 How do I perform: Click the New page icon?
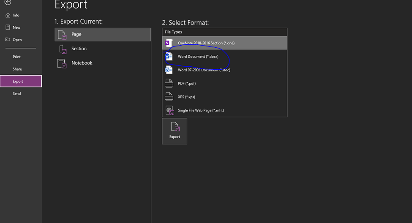(x=8, y=27)
